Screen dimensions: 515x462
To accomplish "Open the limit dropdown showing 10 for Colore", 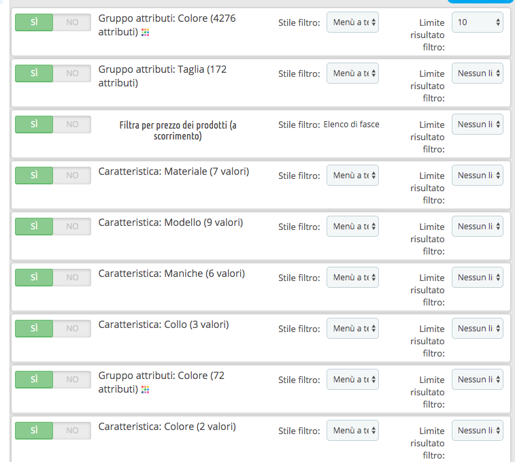I will click(x=478, y=22).
